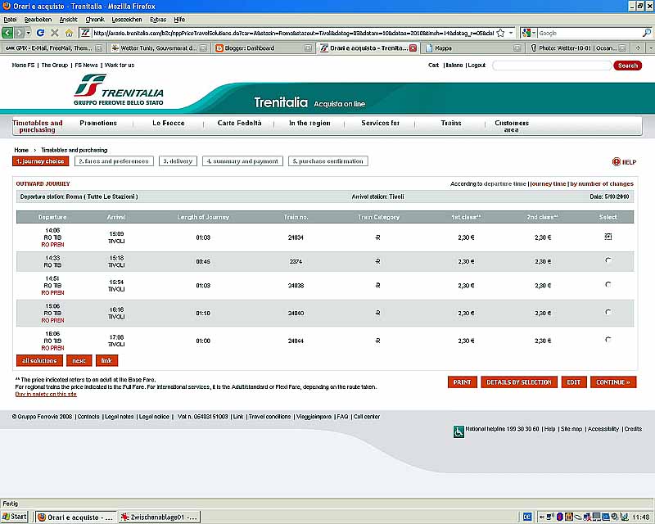Open new tab with plus button
Viewport: 655px width, 524px height.
click(x=638, y=48)
